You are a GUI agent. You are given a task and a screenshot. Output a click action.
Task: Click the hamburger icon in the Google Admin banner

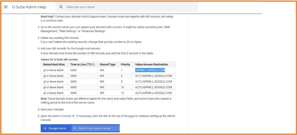point(45,128)
